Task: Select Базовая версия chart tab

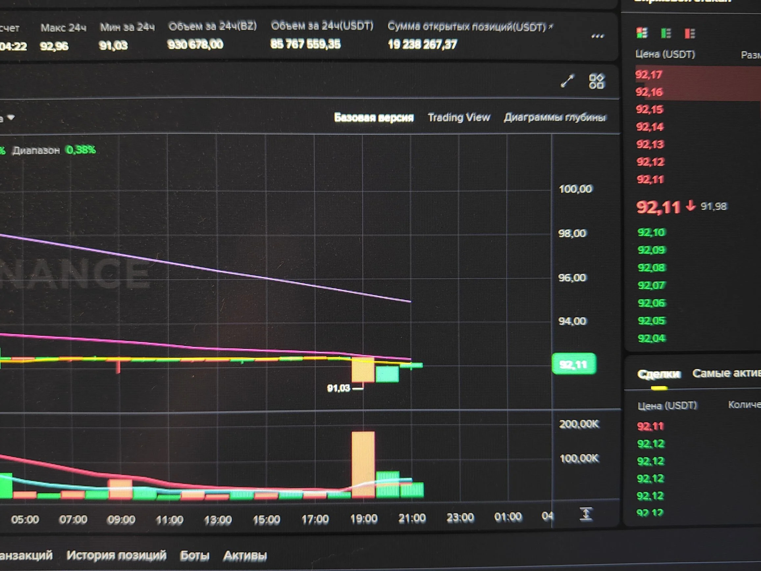Action: (374, 117)
